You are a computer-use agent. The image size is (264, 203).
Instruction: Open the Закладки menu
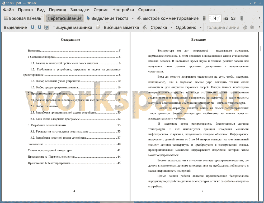[x=80, y=10]
